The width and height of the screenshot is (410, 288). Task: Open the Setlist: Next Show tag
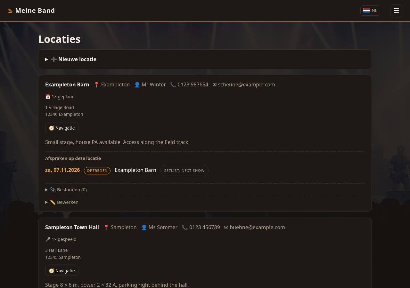click(x=184, y=171)
